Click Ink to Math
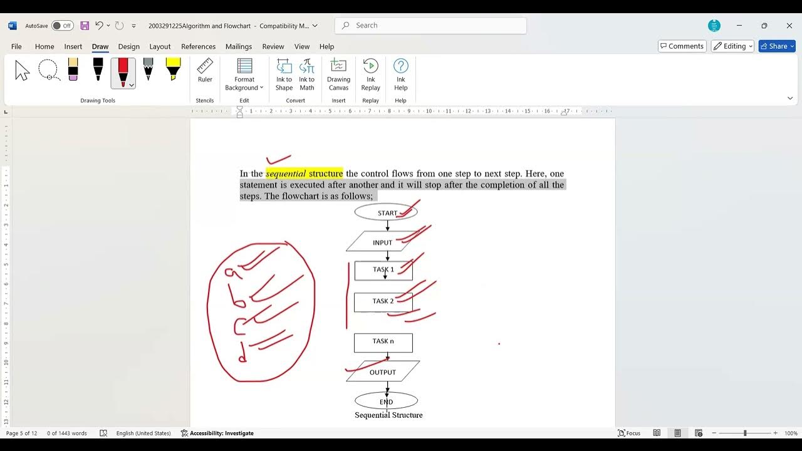 [307, 75]
